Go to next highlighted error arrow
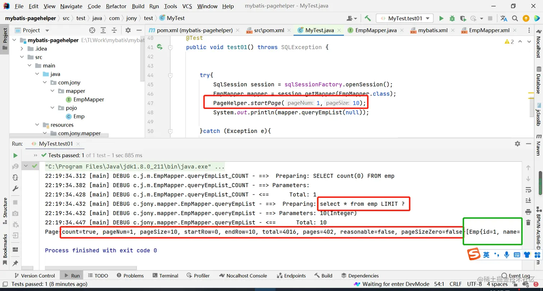The image size is (543, 291). click(529, 42)
